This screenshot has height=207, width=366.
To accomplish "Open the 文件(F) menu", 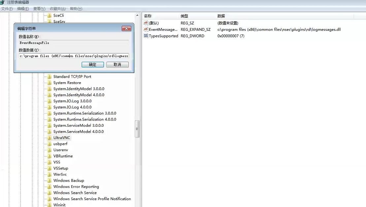I will (x=7, y=9).
